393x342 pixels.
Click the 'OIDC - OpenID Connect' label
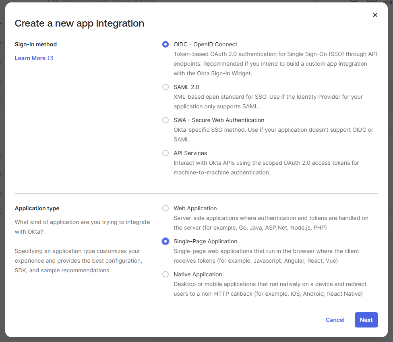pyautogui.click(x=205, y=44)
